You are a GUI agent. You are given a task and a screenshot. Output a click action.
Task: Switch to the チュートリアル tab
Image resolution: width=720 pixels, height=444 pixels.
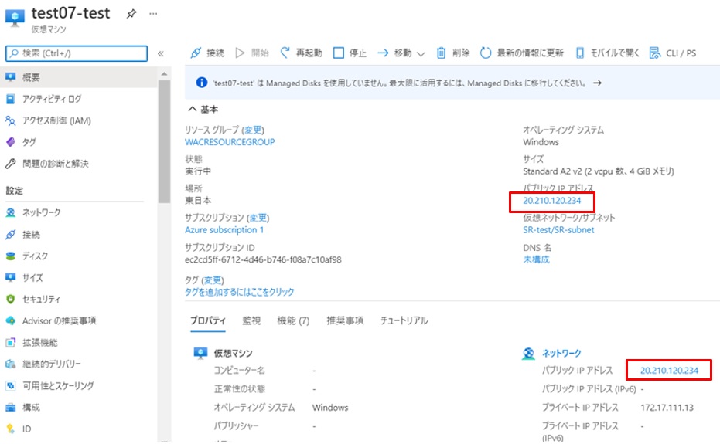(x=404, y=320)
